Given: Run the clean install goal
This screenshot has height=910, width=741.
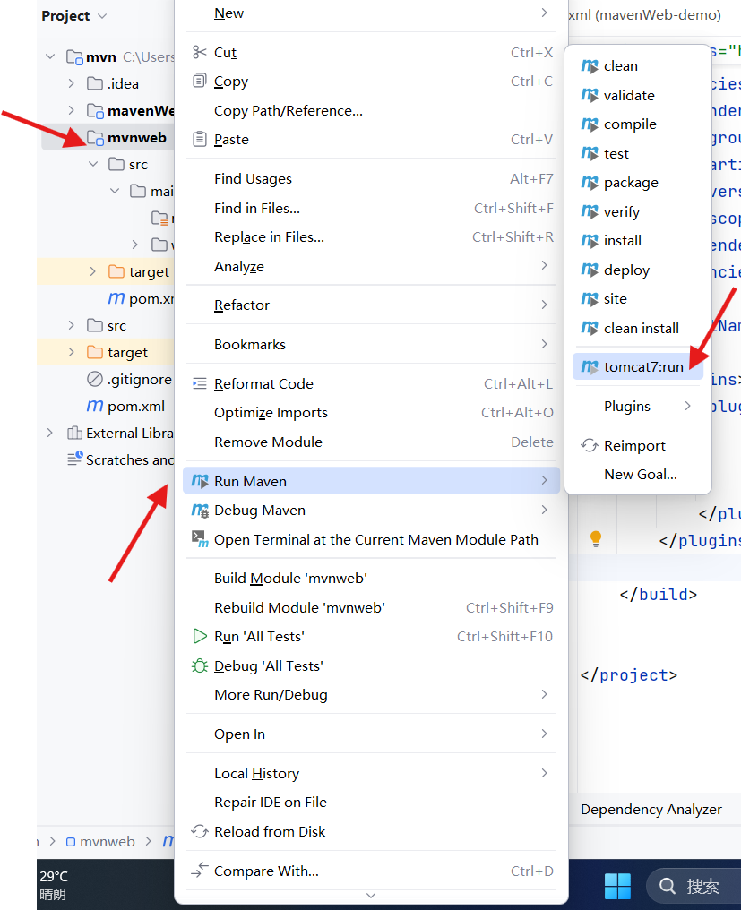Looking at the screenshot, I should tap(638, 328).
